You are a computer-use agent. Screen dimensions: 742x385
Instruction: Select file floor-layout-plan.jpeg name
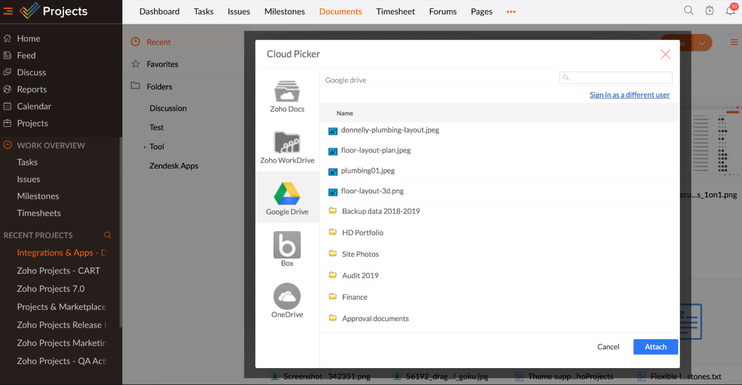376,150
